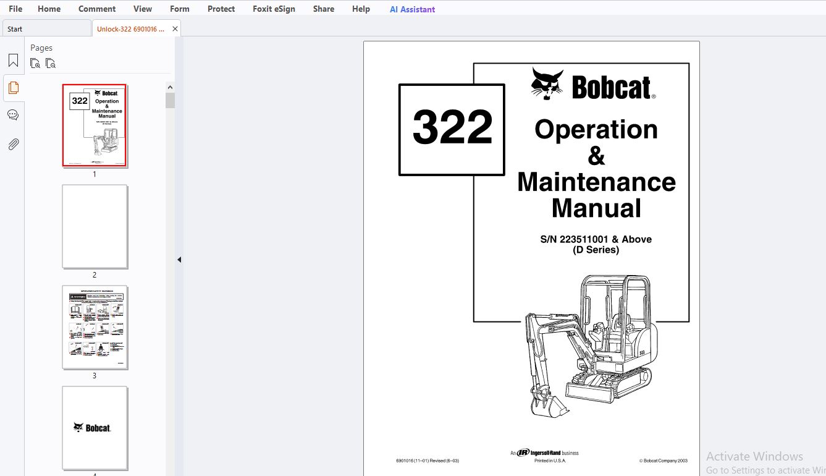Select the Share tab
The height and width of the screenshot is (476, 826).
[324, 9]
